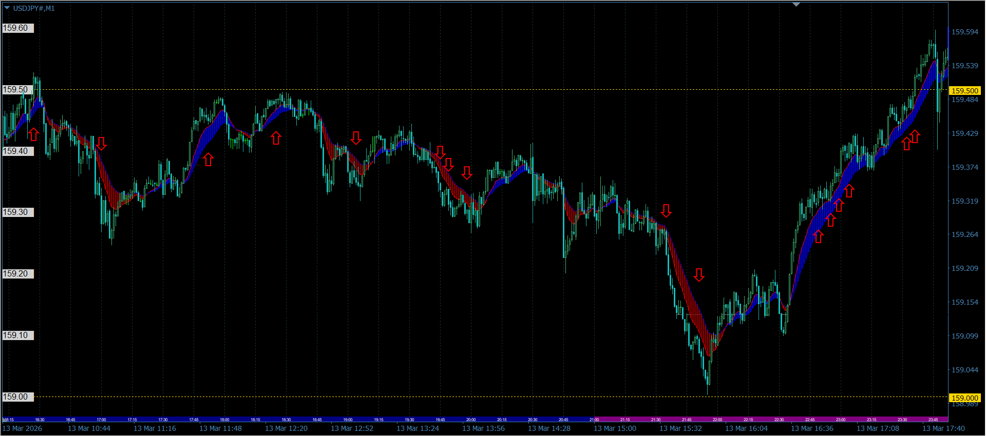The height and width of the screenshot is (436, 986).
Task: Click the down arrow above the 12:52 drop
Action: pyautogui.click(x=356, y=137)
